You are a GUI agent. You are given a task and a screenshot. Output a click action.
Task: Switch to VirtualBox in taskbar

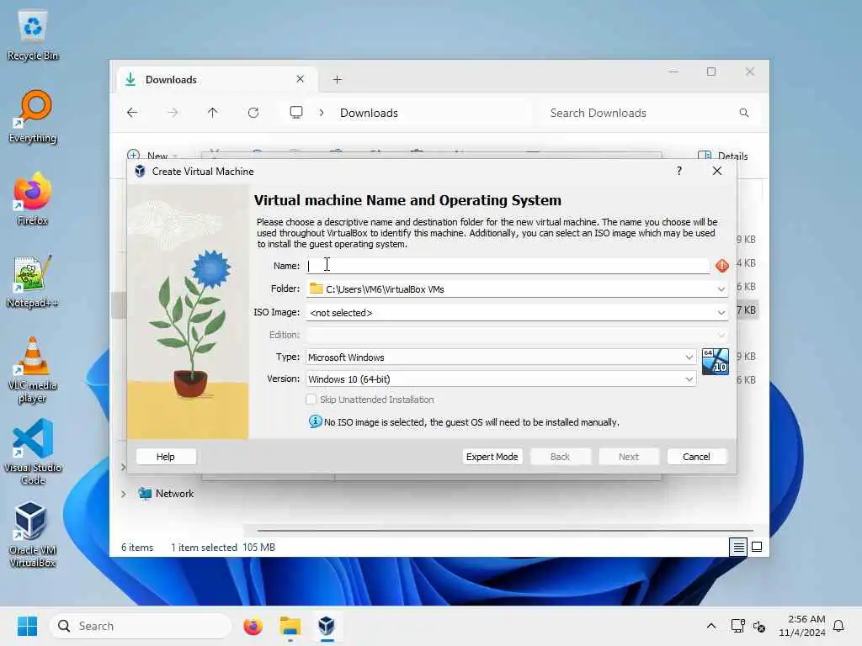click(x=327, y=626)
